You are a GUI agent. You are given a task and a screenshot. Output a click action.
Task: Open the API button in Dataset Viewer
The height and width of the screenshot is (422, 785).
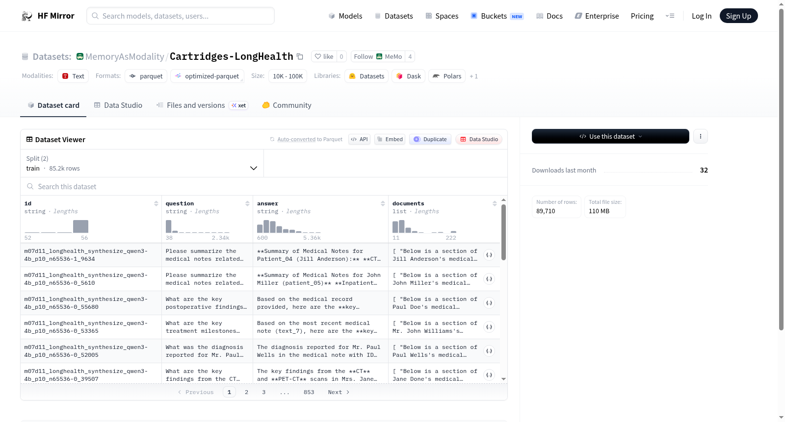coord(359,139)
